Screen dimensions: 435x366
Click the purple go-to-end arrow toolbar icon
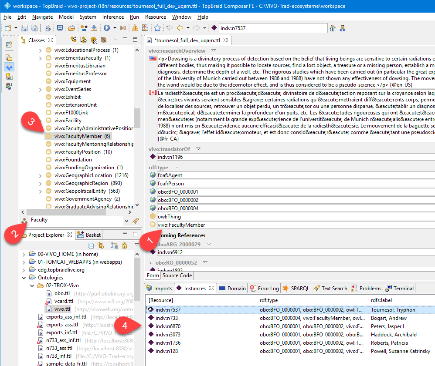pyautogui.click(x=123, y=28)
